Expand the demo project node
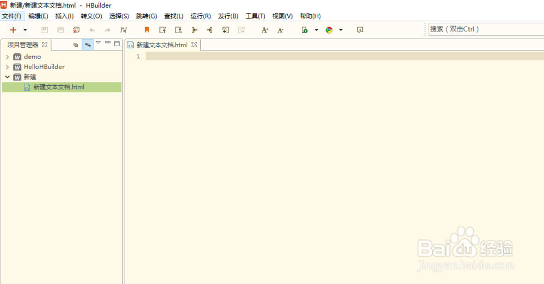 click(x=7, y=57)
